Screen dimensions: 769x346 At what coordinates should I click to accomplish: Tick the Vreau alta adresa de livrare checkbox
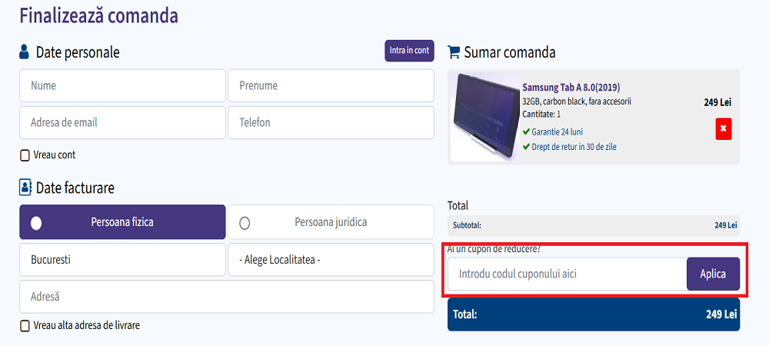pyautogui.click(x=25, y=326)
